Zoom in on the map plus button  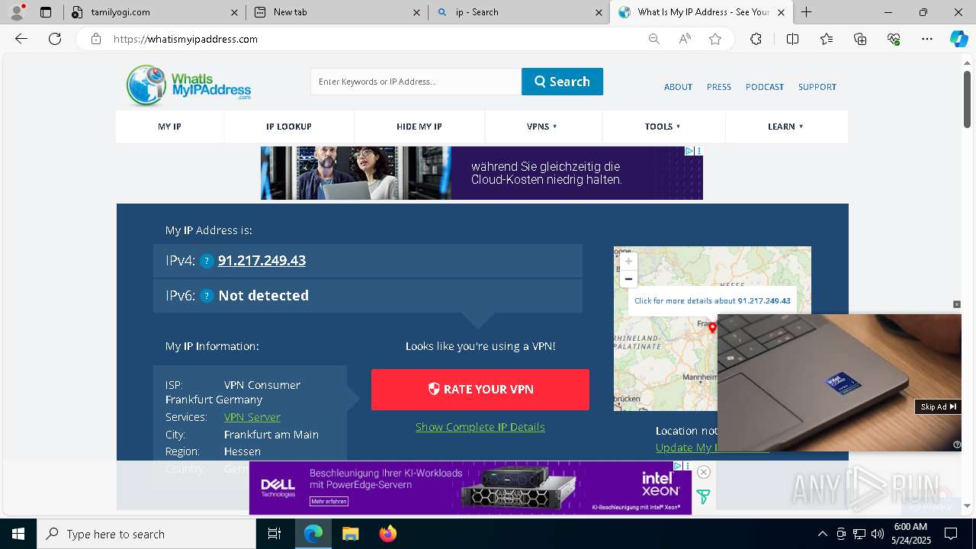pos(628,262)
